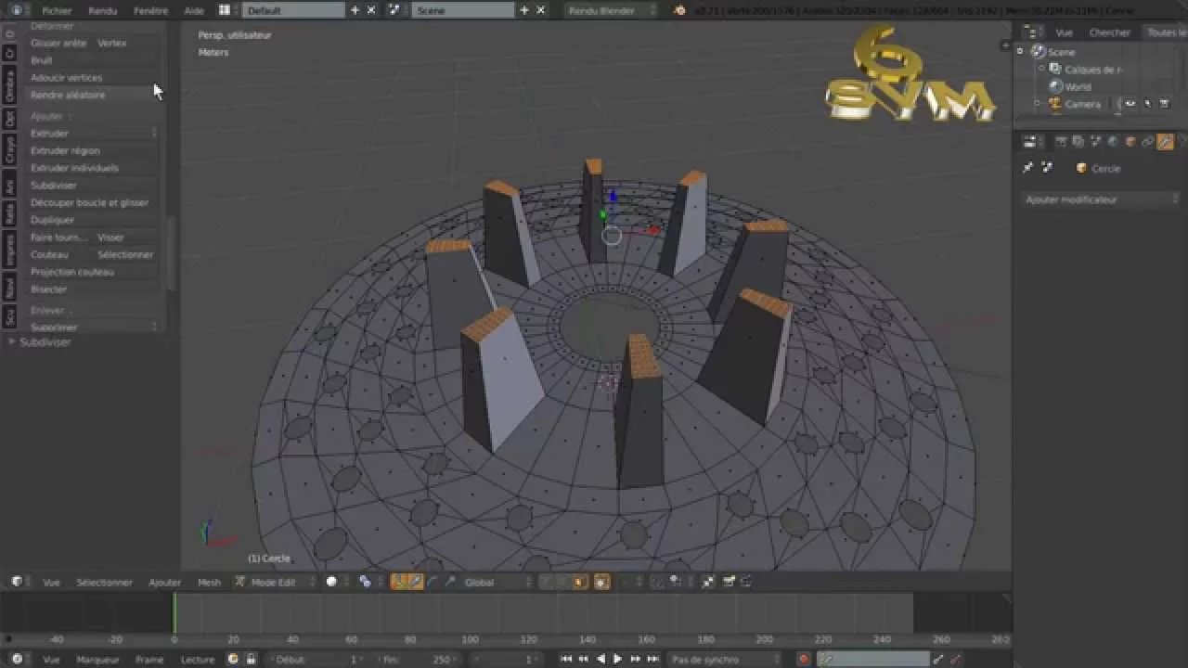Screen dimensions: 1188x668
Task: Enable face select mode
Action: point(579,582)
